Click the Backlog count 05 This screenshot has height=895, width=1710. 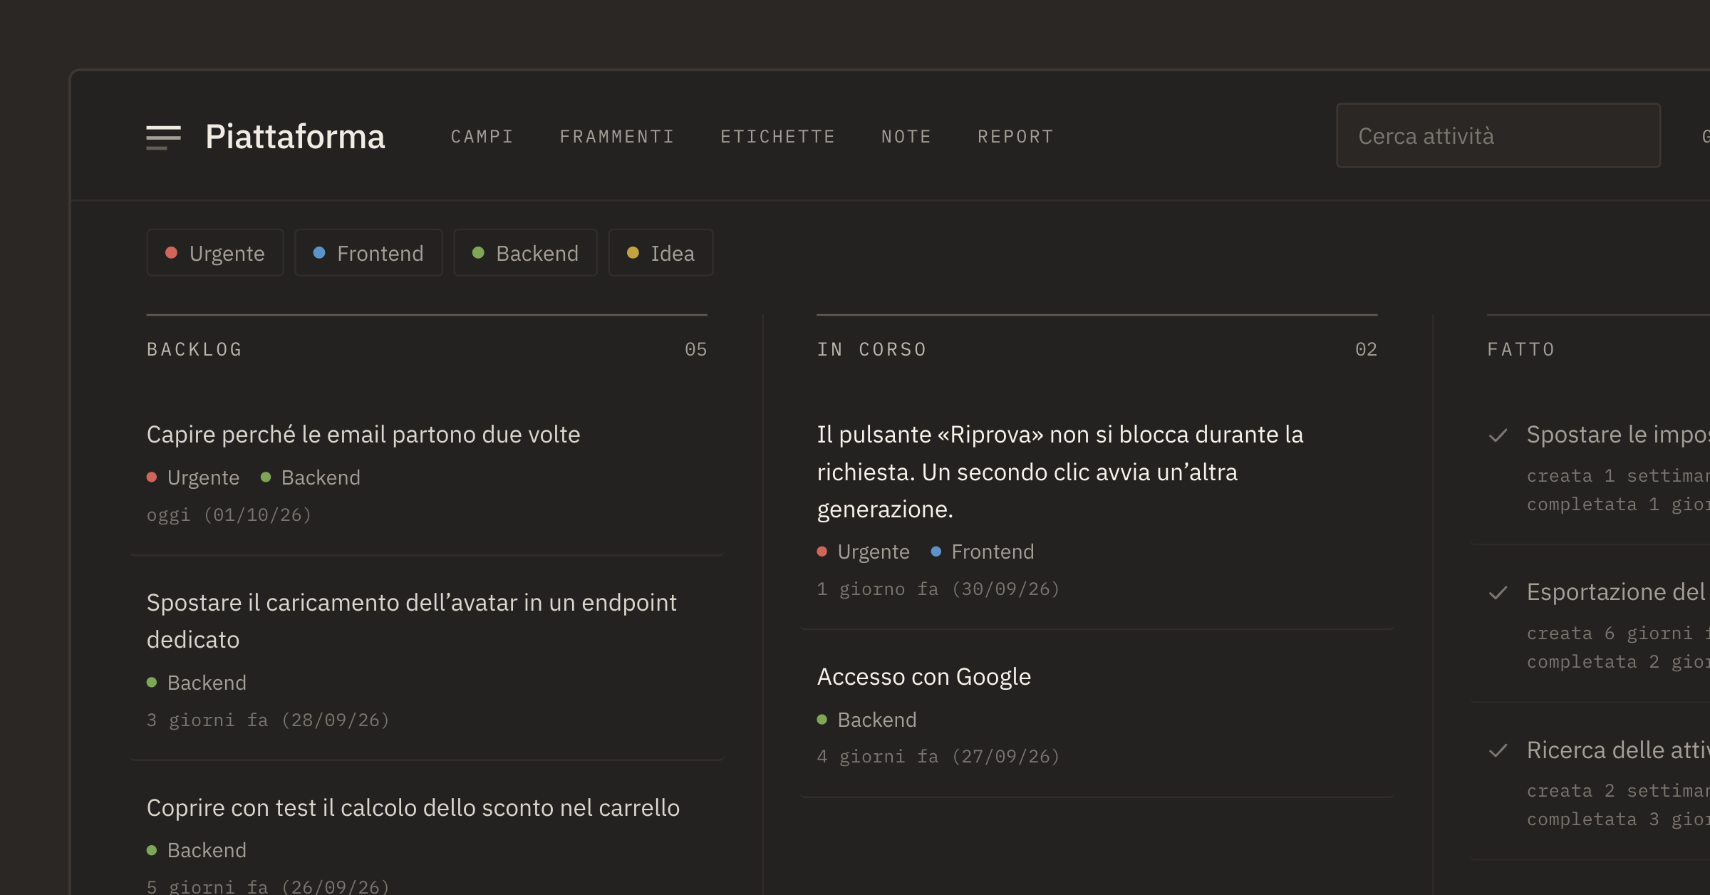tap(696, 349)
